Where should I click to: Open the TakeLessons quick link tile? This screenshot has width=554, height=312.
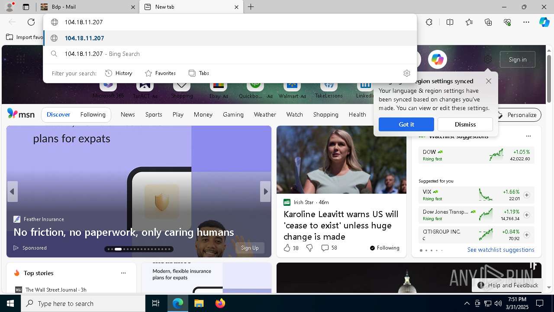tap(329, 90)
